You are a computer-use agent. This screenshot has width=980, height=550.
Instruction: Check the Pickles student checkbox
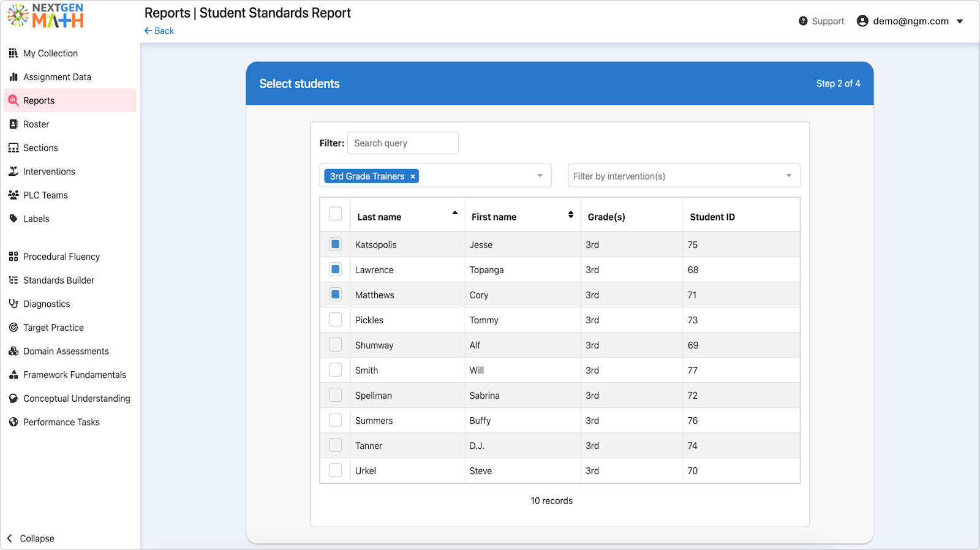(x=335, y=320)
